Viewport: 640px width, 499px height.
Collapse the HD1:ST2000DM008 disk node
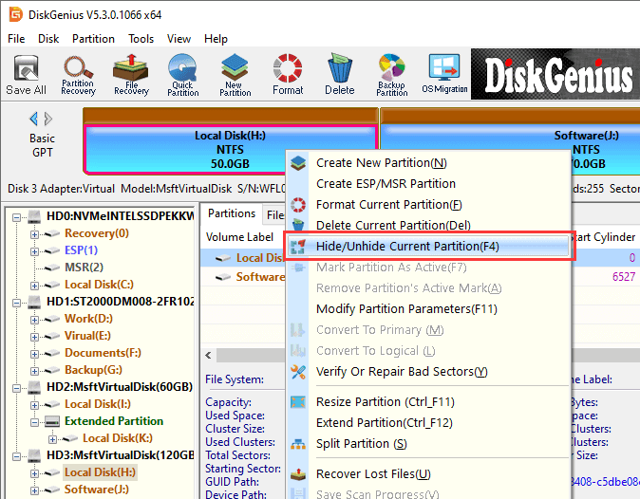pos(16,302)
